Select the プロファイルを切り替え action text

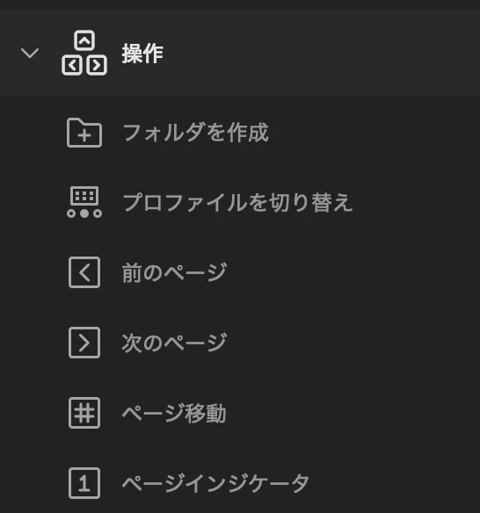click(237, 203)
